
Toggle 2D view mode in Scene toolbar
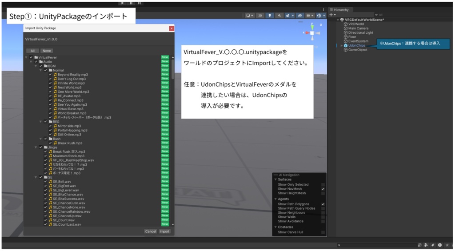260,16
